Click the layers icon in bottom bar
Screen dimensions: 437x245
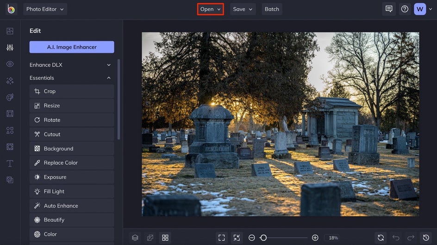coord(135,238)
